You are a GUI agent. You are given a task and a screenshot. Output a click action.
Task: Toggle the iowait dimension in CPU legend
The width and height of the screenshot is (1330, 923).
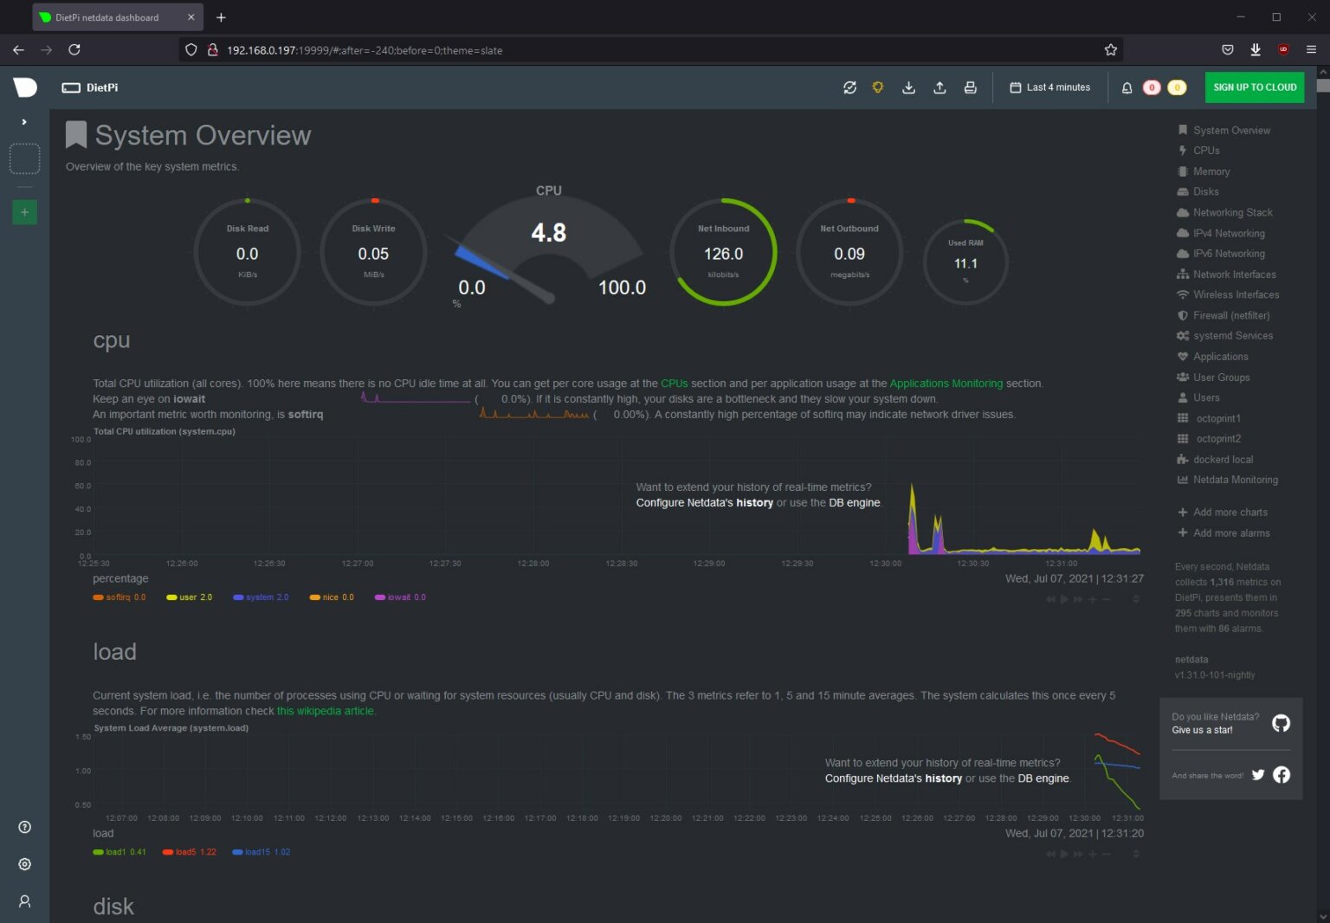398,597
